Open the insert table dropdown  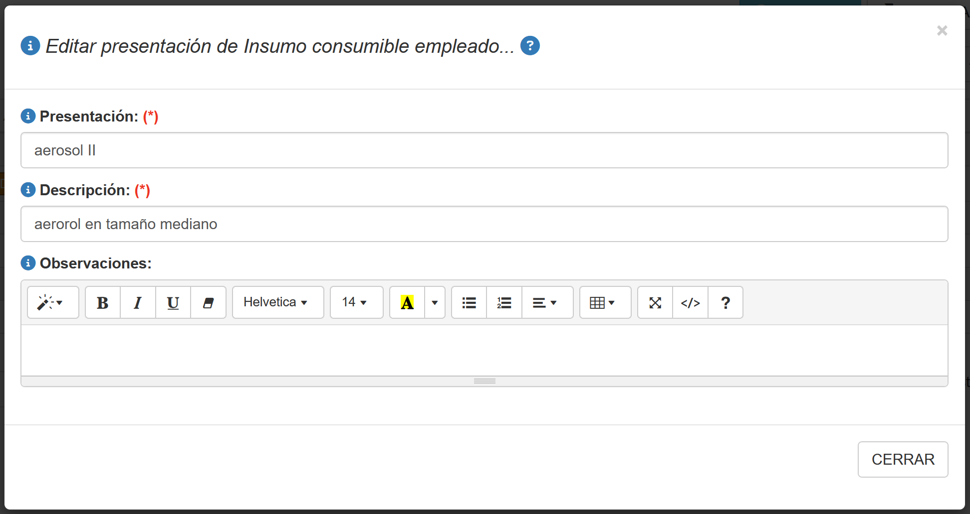(x=605, y=302)
